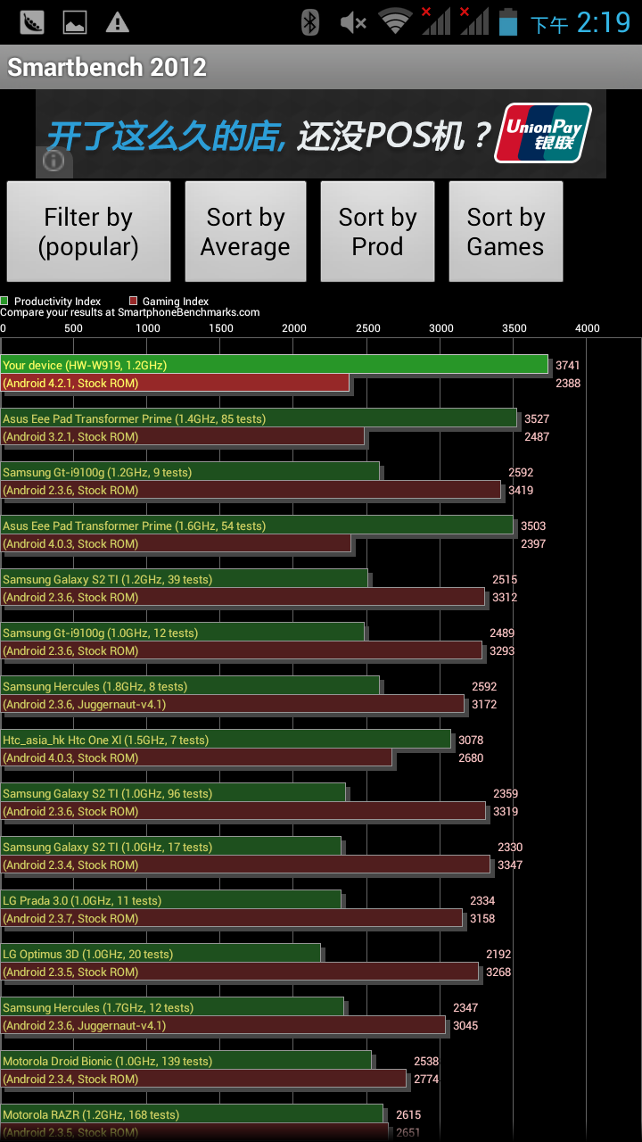Image resolution: width=642 pixels, height=1142 pixels.
Task: Tap the ad info icon
Action: point(53,161)
